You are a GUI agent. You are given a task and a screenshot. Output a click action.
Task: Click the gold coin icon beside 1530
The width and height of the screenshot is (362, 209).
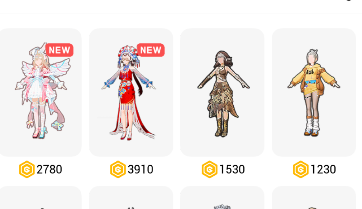tap(209, 169)
